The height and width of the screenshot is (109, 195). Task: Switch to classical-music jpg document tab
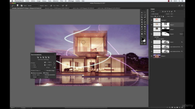tap(57, 8)
